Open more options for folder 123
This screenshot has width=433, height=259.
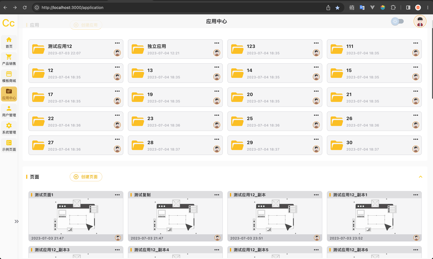tap(316, 43)
